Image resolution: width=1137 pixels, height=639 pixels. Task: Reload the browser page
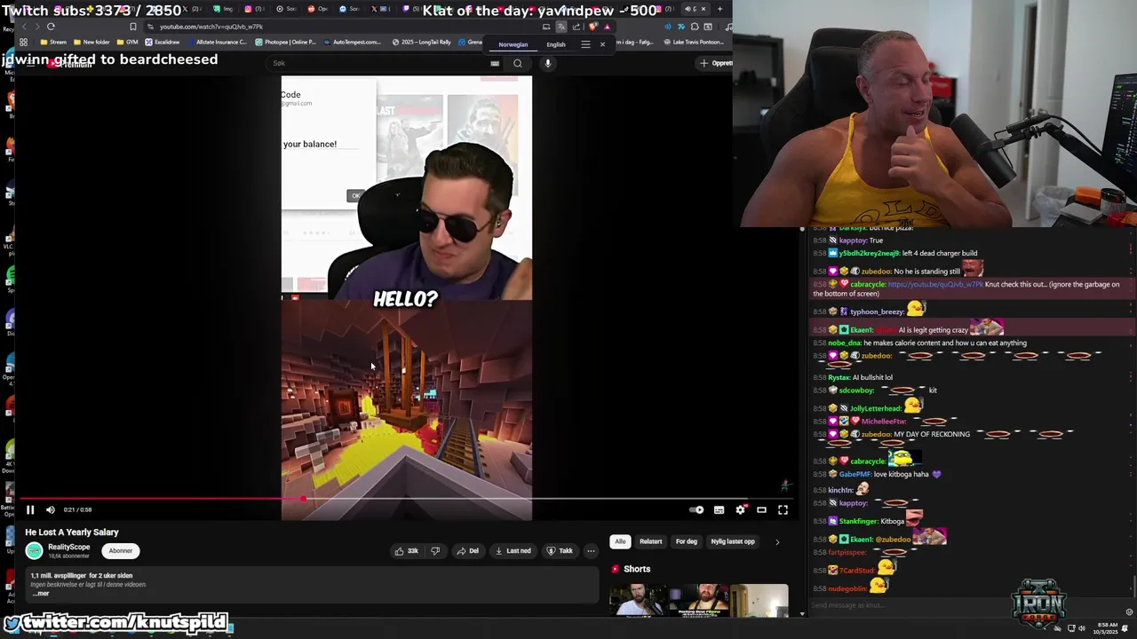[x=51, y=27]
